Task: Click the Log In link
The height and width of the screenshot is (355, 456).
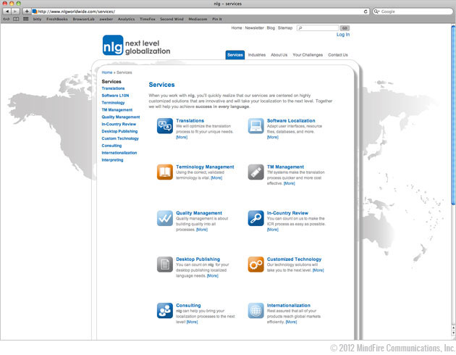Action: tap(343, 35)
